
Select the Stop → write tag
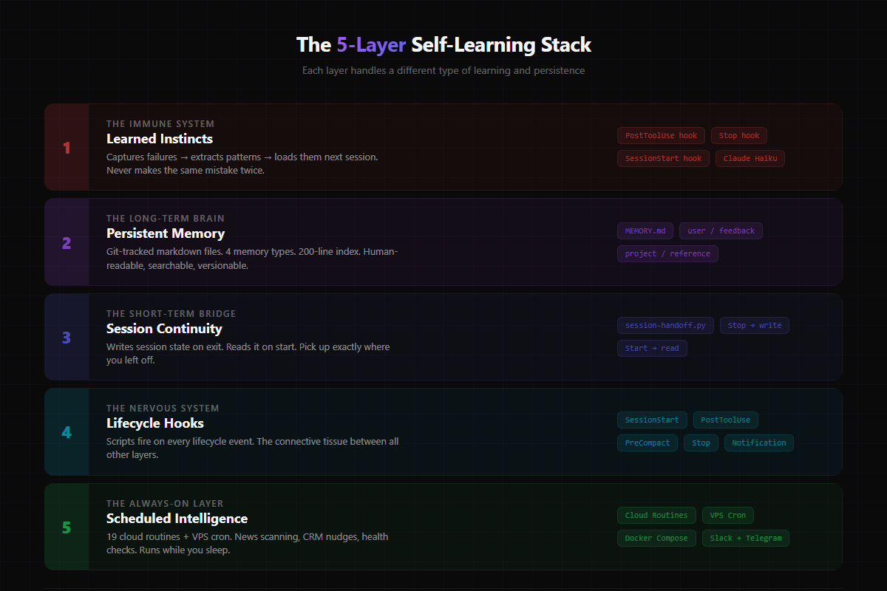point(755,326)
